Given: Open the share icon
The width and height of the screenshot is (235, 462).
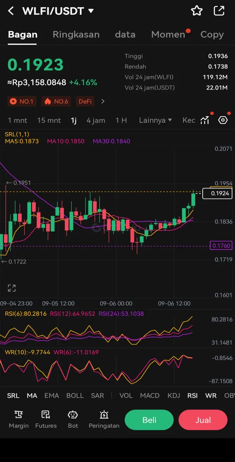Looking at the screenshot, I should coord(219,11).
